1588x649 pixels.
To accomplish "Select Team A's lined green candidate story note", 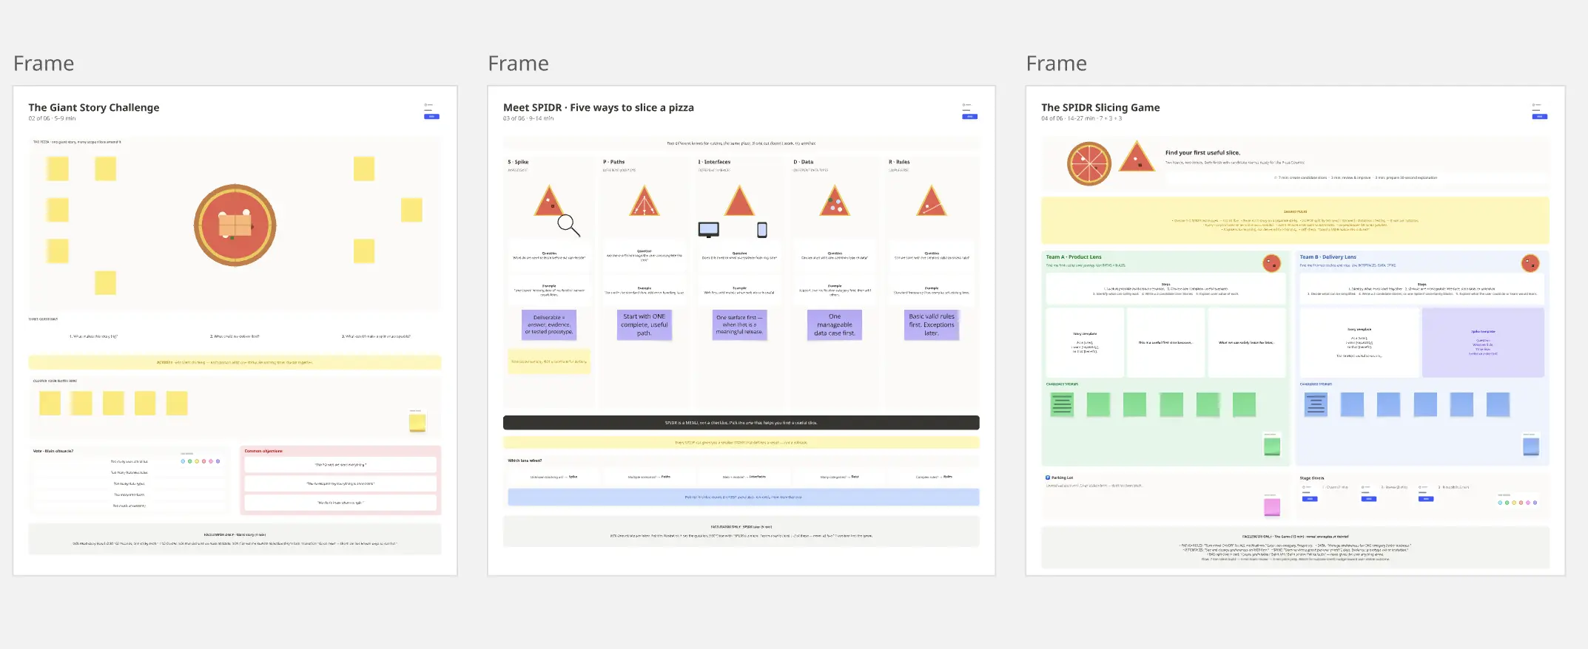I will [1062, 404].
